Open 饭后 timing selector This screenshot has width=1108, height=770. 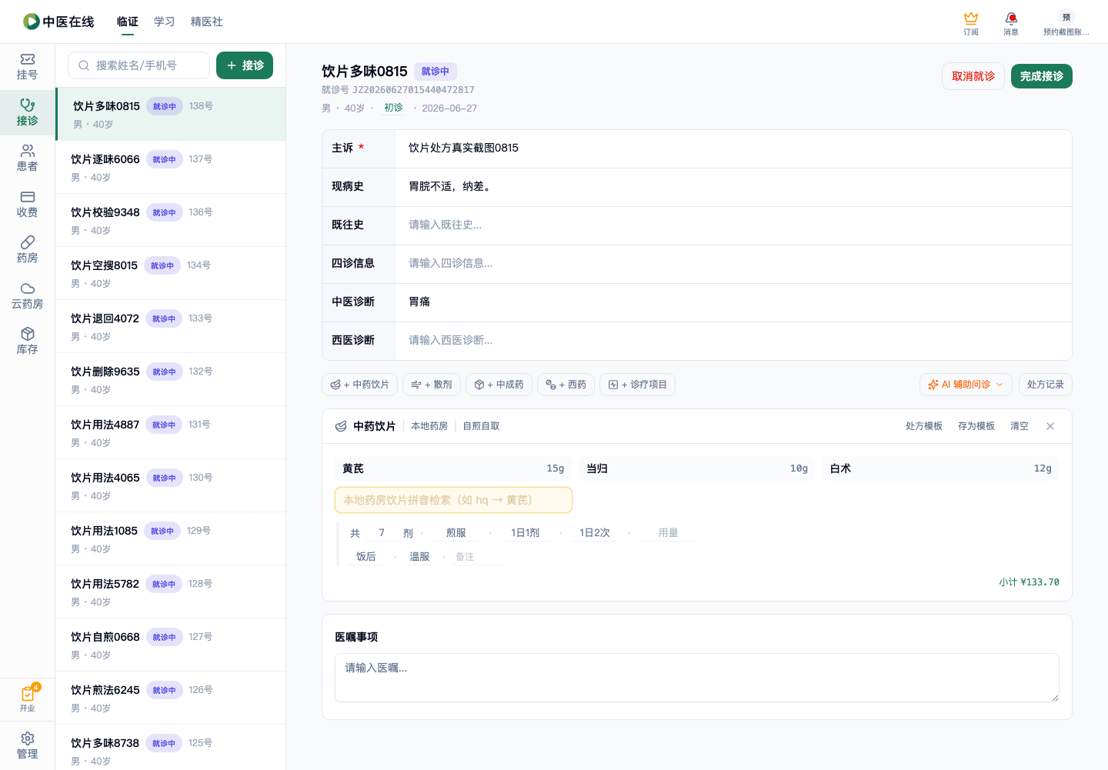click(x=366, y=557)
